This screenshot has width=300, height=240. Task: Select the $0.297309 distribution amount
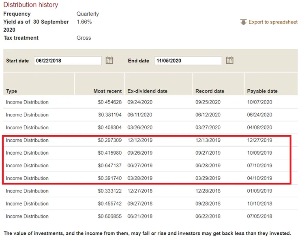point(110,140)
